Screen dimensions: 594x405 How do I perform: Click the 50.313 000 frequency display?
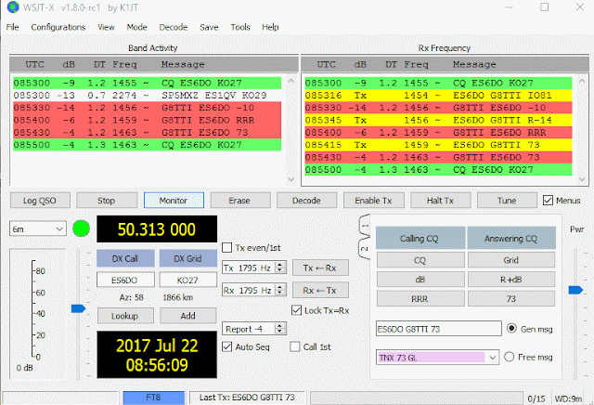(157, 229)
